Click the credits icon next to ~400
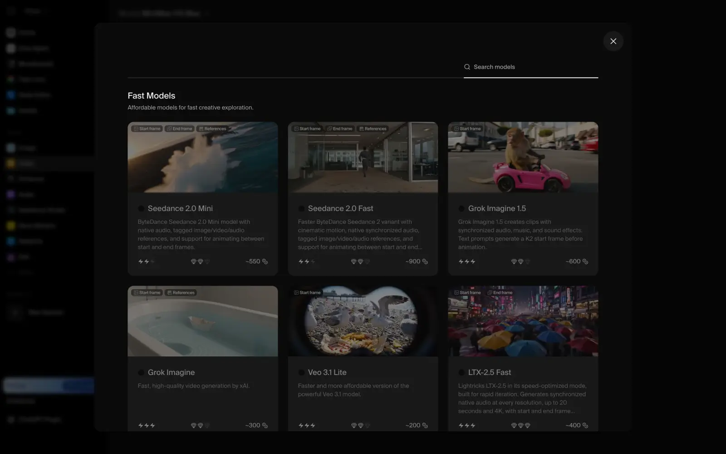This screenshot has width=726, height=454. 585,425
